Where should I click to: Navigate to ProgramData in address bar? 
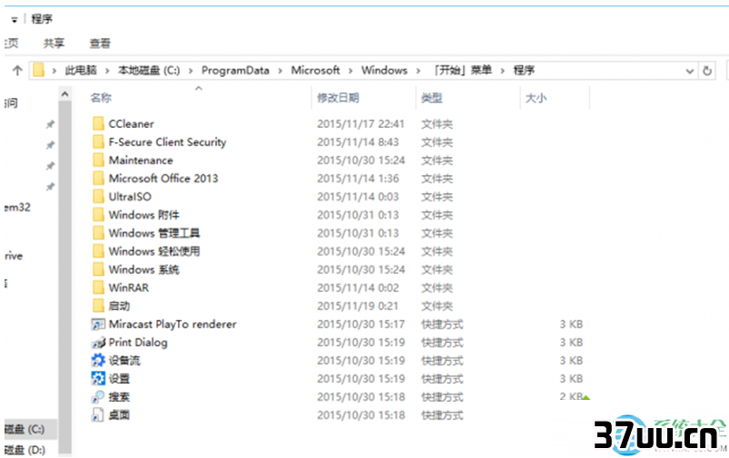pyautogui.click(x=235, y=70)
